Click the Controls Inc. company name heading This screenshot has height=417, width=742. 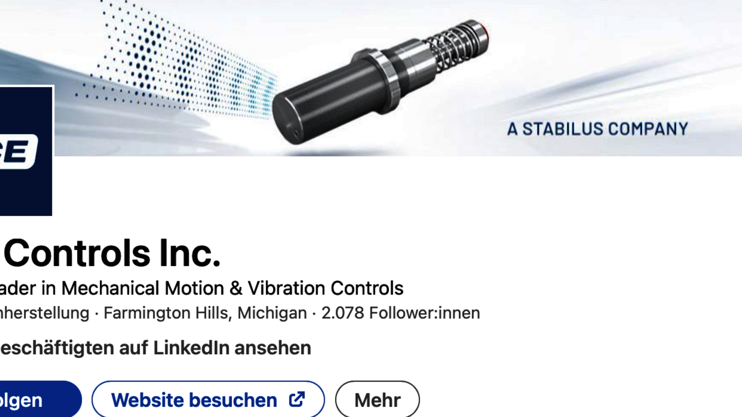(x=111, y=253)
